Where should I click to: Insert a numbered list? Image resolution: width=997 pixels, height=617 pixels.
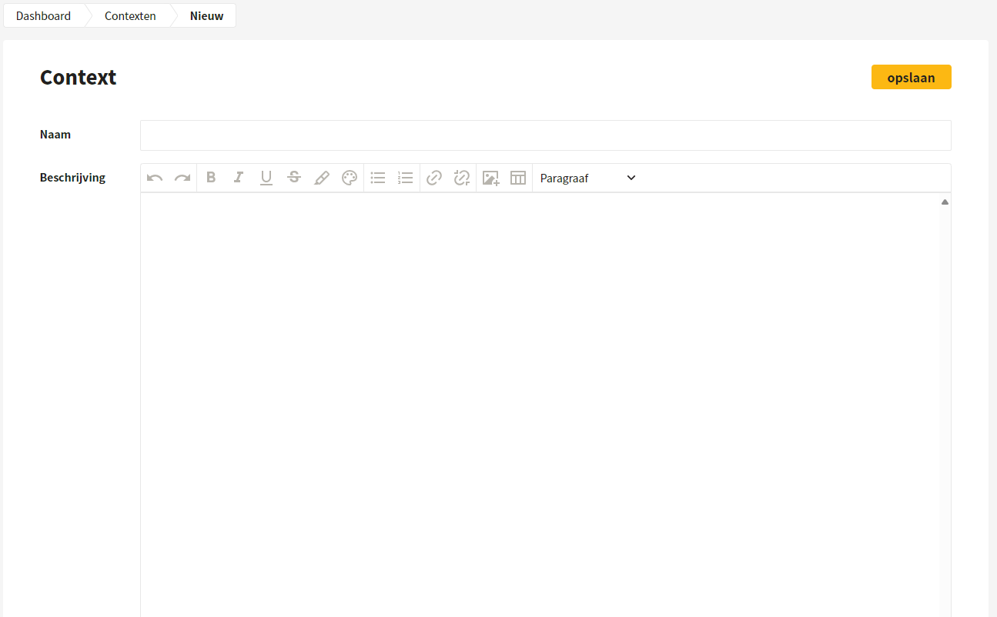click(x=406, y=178)
